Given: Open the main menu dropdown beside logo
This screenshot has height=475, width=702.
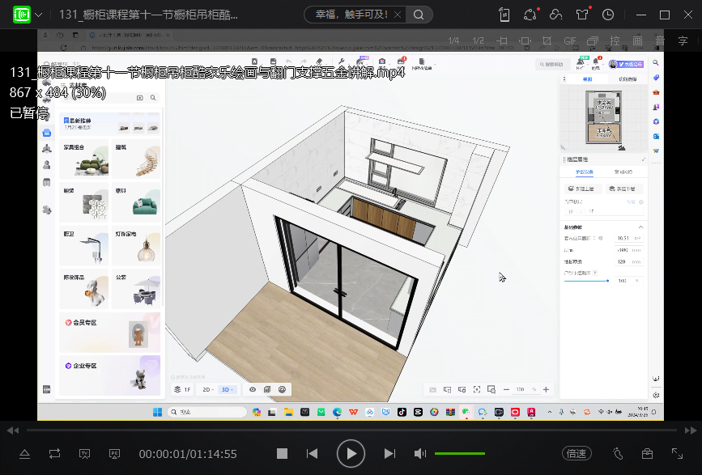Looking at the screenshot, I should (x=38, y=15).
